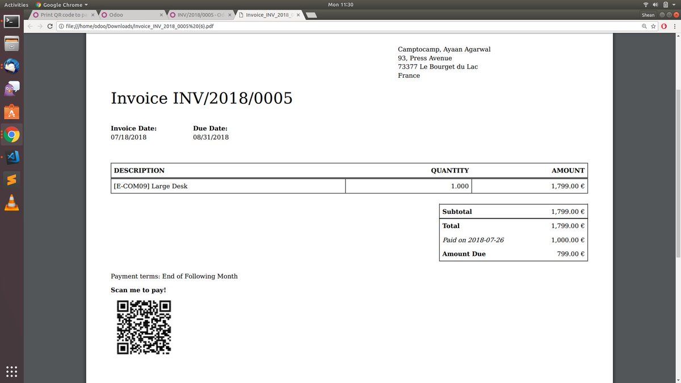Launch Sublime Text from the dock
The height and width of the screenshot is (383, 681).
pyautogui.click(x=12, y=180)
